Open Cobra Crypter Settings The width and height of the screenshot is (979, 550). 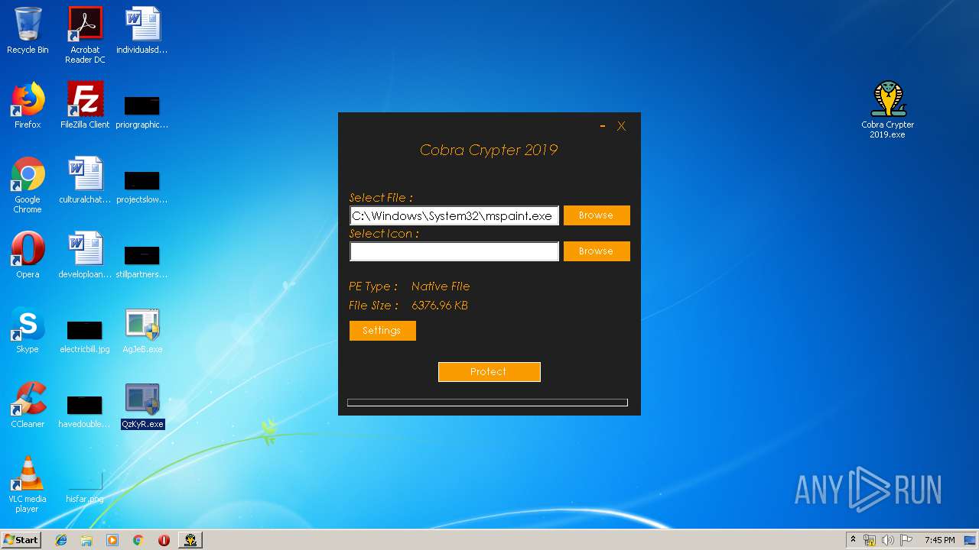(x=382, y=331)
